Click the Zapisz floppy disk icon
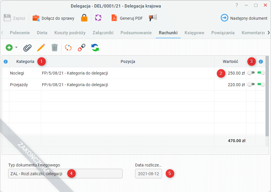The width and height of the screenshot is (271, 192). coord(7,18)
